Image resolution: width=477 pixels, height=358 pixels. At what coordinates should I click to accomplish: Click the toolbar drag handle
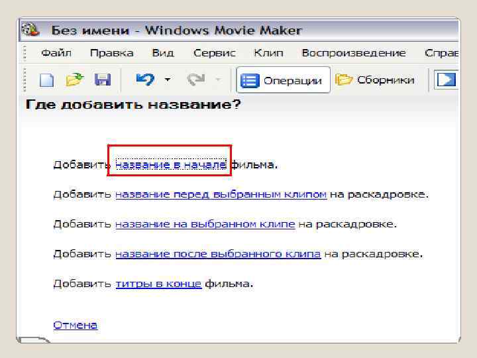click(25, 80)
